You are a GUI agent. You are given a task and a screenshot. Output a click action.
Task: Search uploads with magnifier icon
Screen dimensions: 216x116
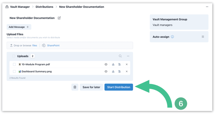120,56
